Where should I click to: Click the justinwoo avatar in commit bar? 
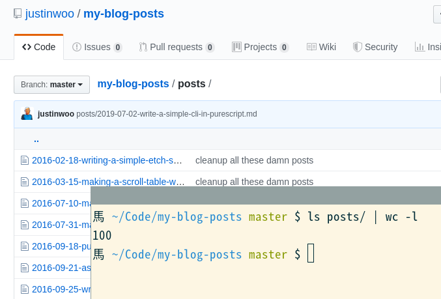tap(27, 113)
